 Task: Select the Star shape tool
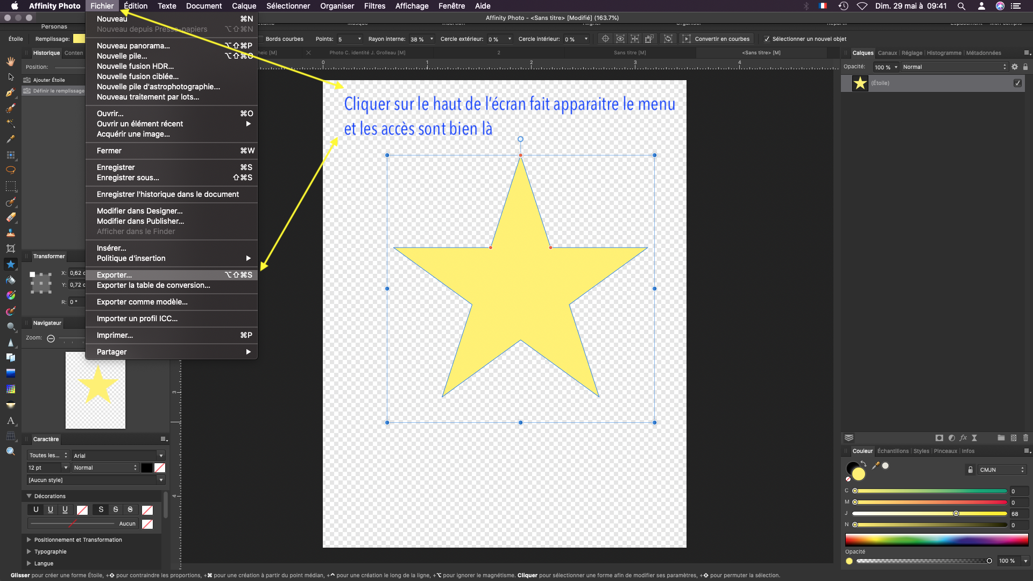(x=10, y=264)
